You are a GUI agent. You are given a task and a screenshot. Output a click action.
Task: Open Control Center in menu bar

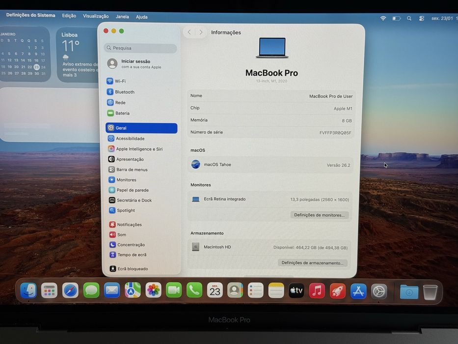pos(422,19)
